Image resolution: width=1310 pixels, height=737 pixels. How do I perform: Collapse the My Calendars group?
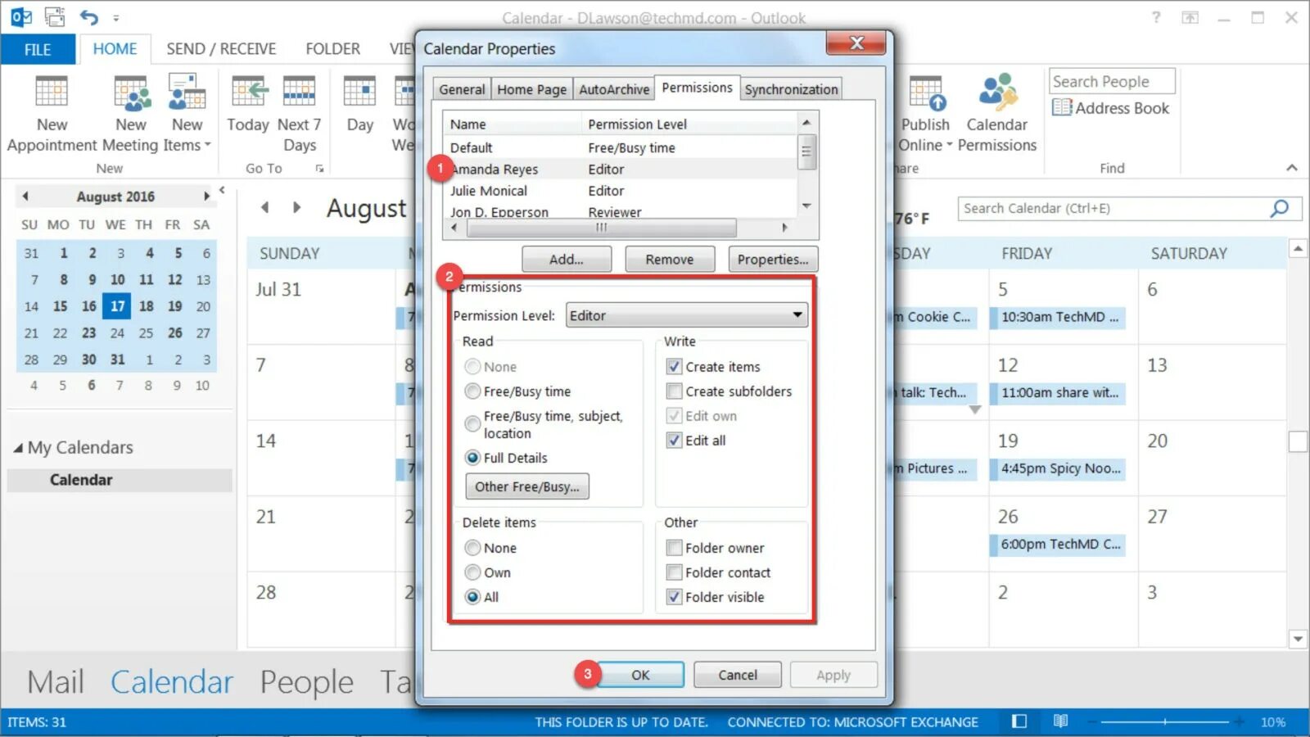click(18, 448)
